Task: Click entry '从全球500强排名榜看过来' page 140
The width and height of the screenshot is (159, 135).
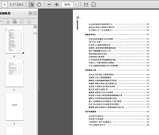Action: tap(119, 45)
